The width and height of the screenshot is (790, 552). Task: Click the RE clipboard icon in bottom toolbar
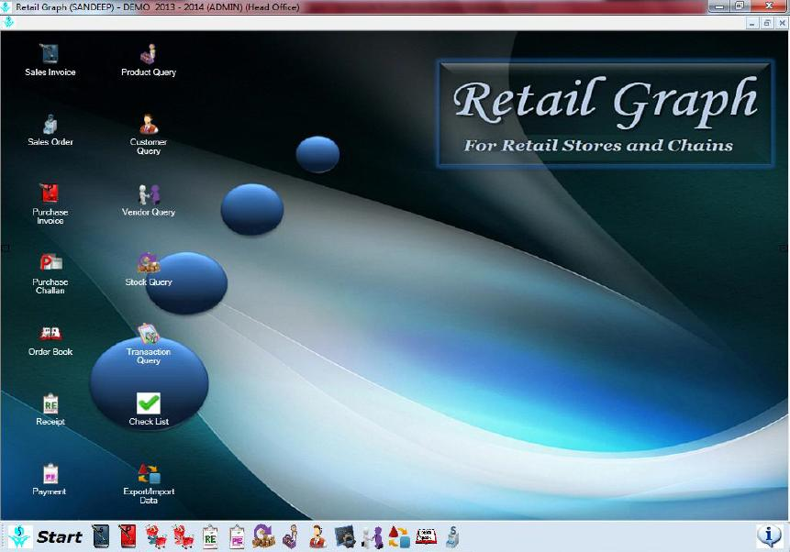click(210, 537)
